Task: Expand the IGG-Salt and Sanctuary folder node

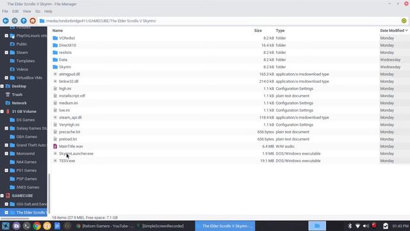Action: tap(6, 204)
